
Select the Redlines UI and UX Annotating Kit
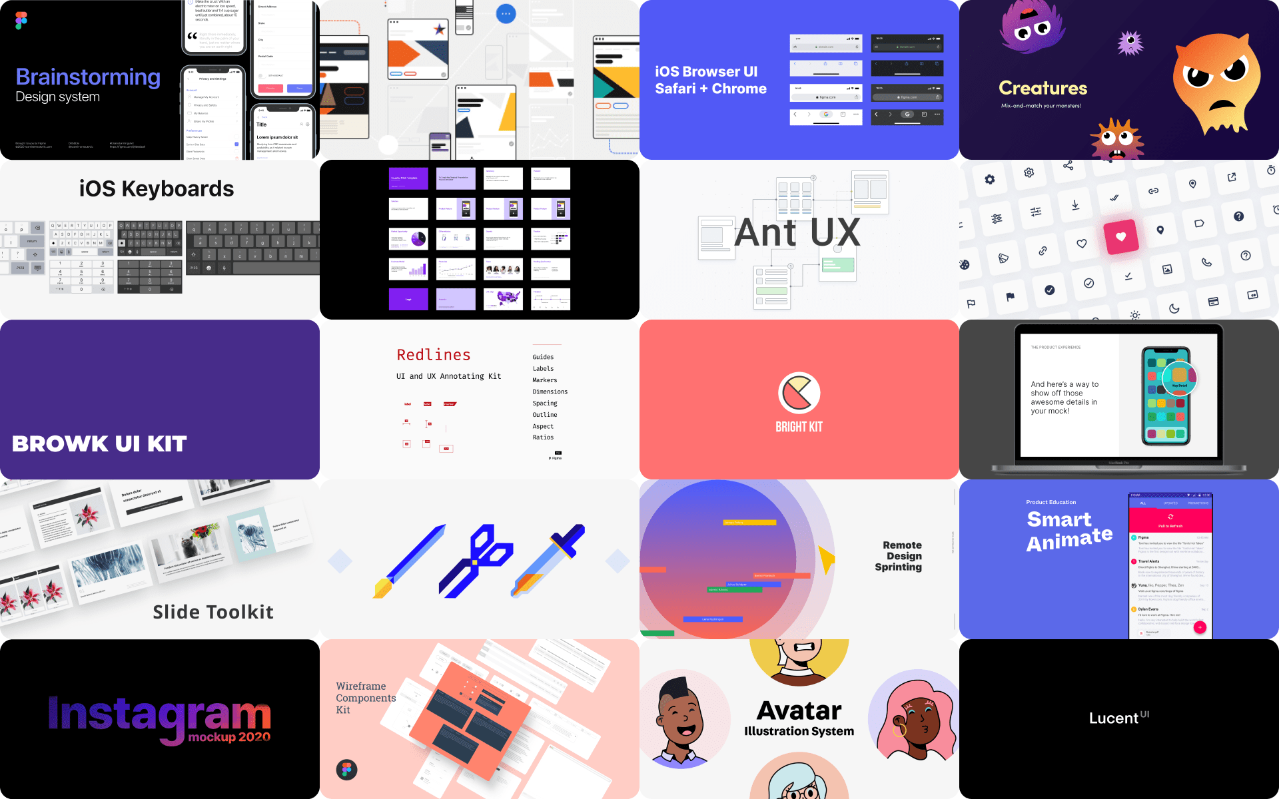(480, 399)
